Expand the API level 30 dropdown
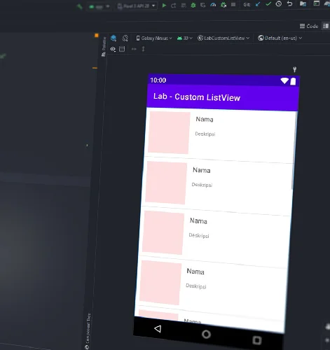330x350 pixels. pos(184,38)
